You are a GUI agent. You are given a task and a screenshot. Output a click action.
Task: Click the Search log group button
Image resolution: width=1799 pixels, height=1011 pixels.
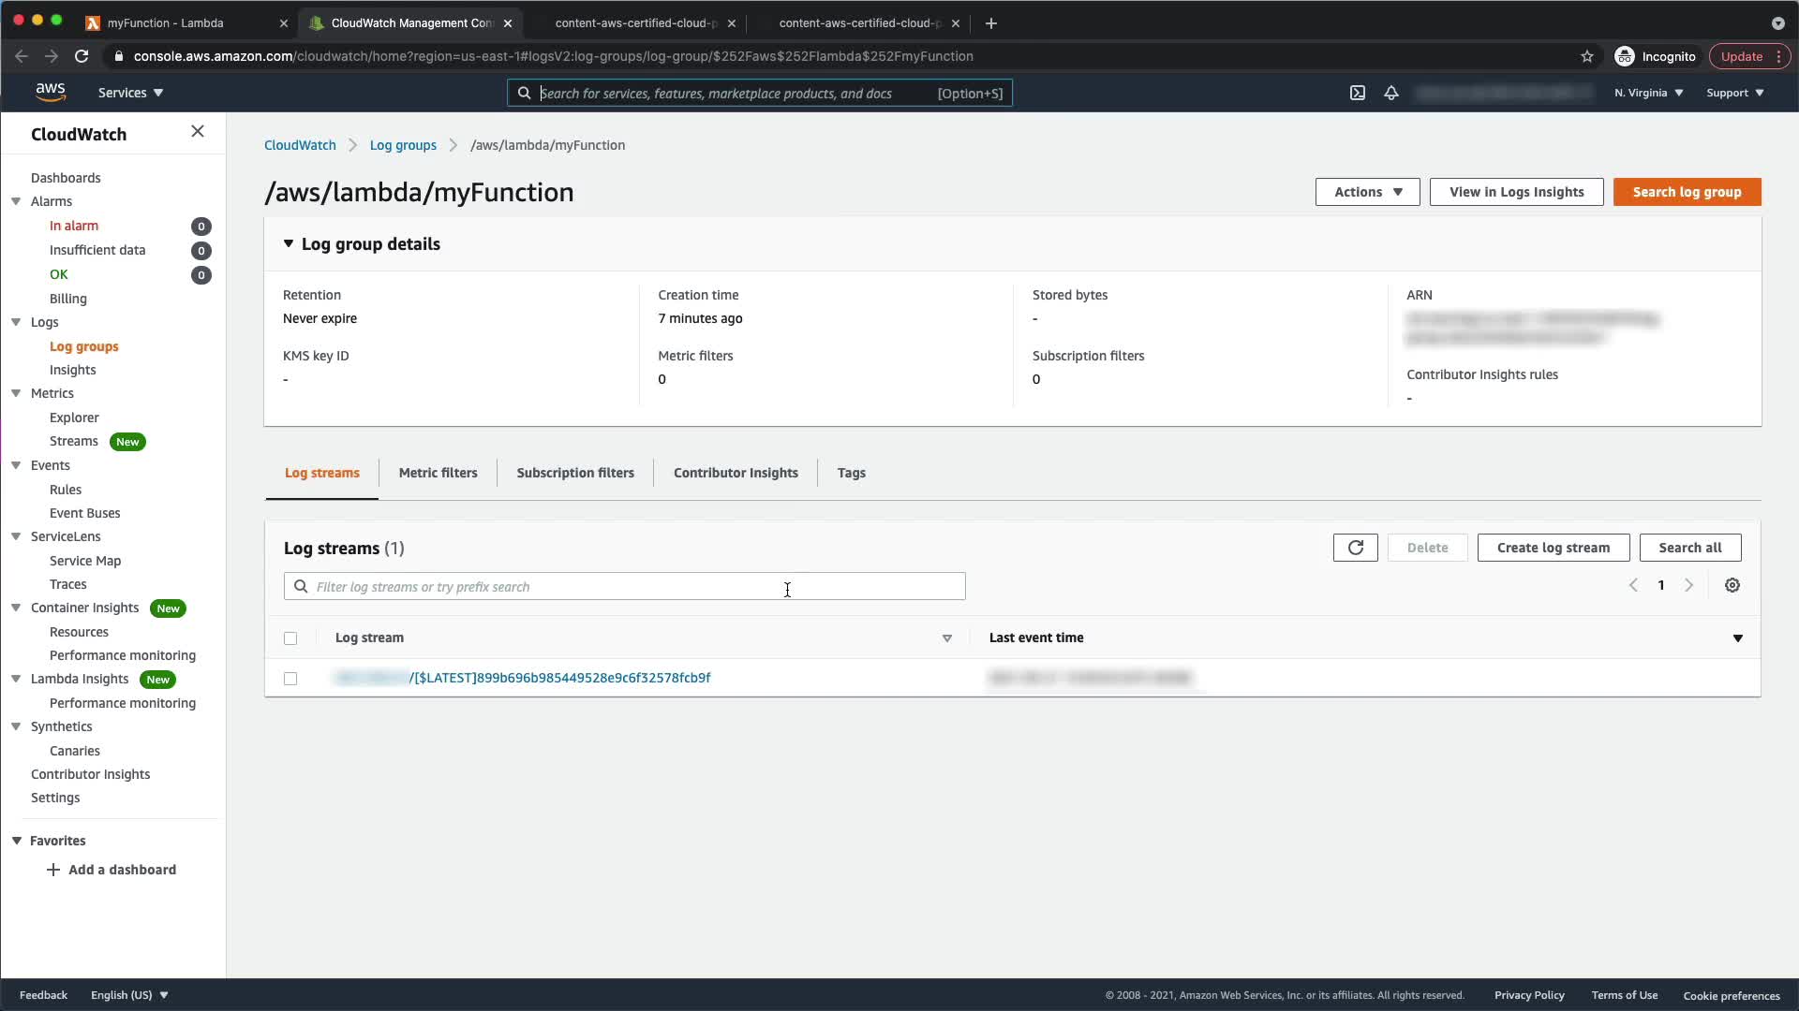[x=1687, y=192]
